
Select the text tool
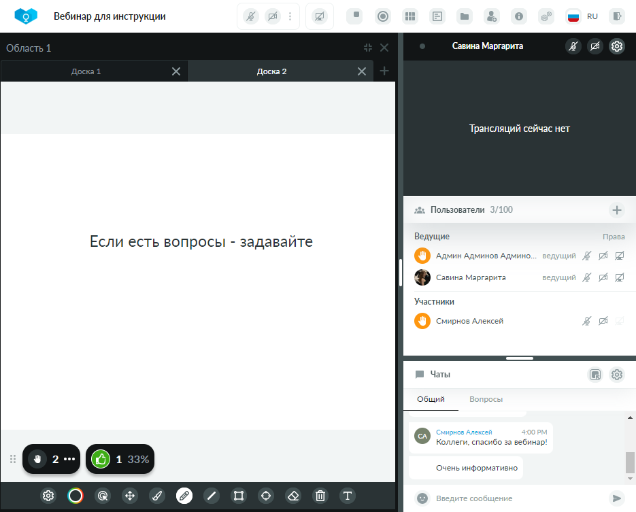point(347,496)
